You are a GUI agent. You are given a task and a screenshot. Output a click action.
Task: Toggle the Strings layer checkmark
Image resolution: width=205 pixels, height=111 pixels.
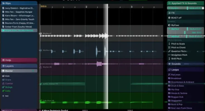point(3,87)
